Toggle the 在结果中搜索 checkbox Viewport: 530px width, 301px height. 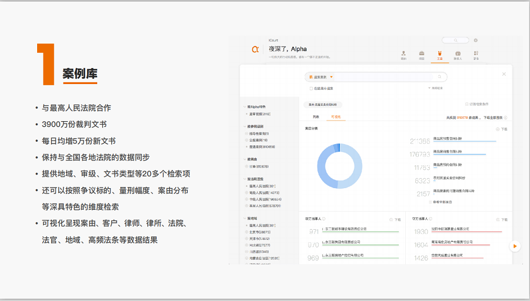(x=312, y=88)
